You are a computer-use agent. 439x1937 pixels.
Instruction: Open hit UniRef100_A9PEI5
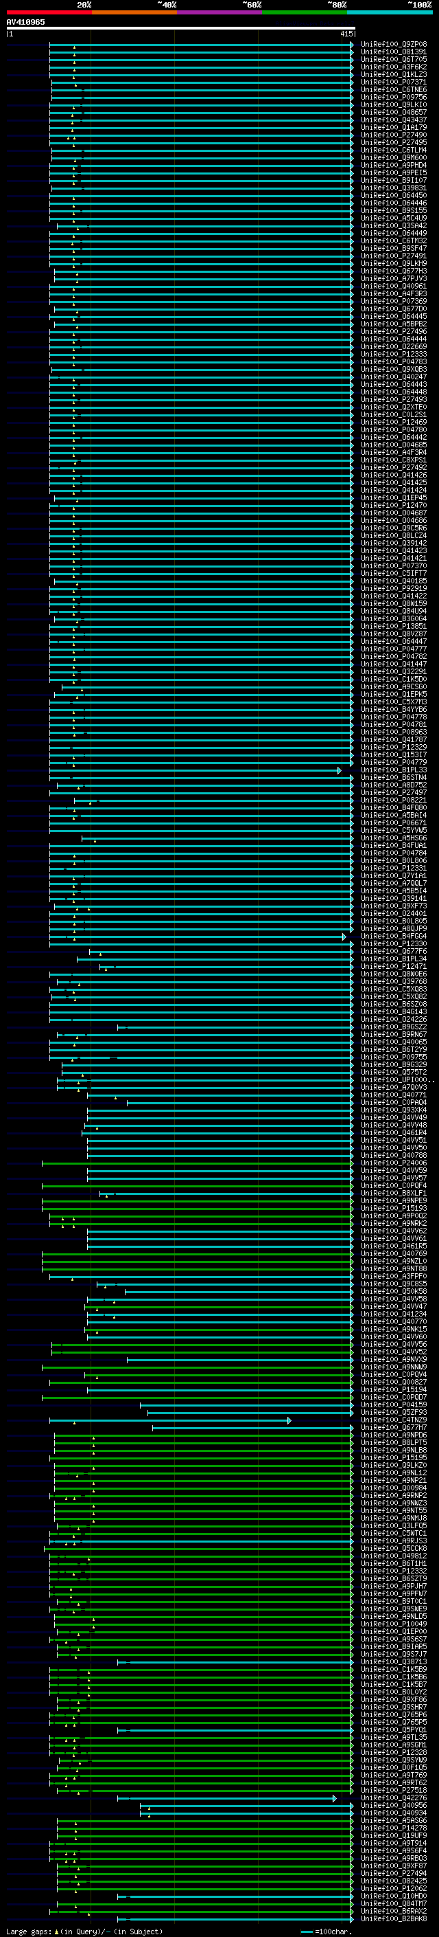394,173
